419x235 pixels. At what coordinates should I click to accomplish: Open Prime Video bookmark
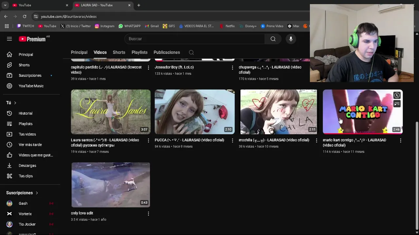272,26
